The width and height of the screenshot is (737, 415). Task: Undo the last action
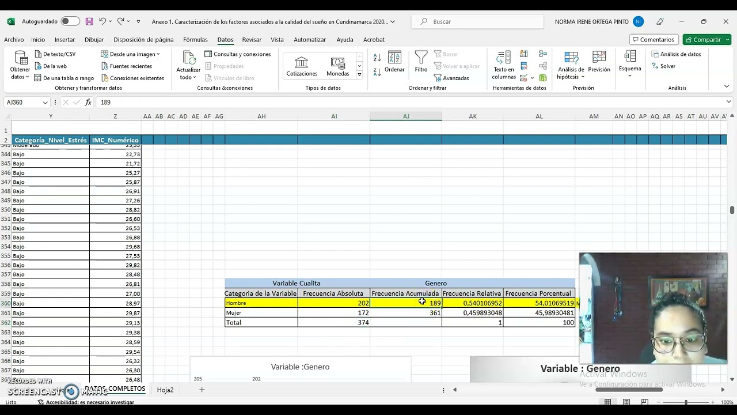tap(102, 21)
